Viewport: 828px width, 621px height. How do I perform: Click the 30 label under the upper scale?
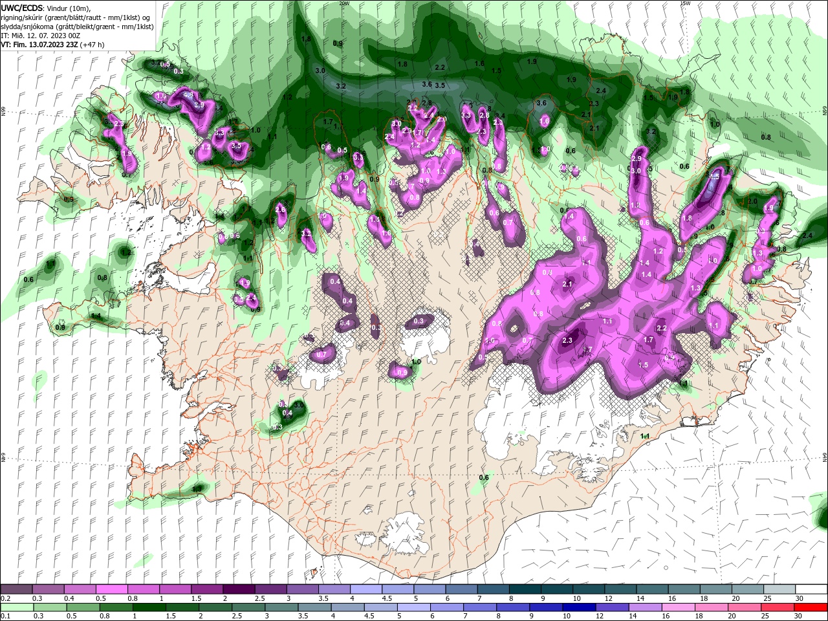point(800,598)
